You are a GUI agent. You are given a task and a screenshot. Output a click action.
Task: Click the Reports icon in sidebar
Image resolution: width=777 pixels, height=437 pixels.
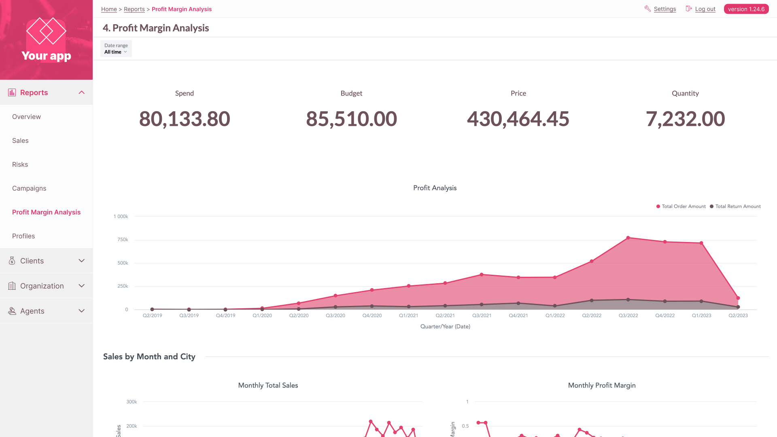click(x=12, y=92)
